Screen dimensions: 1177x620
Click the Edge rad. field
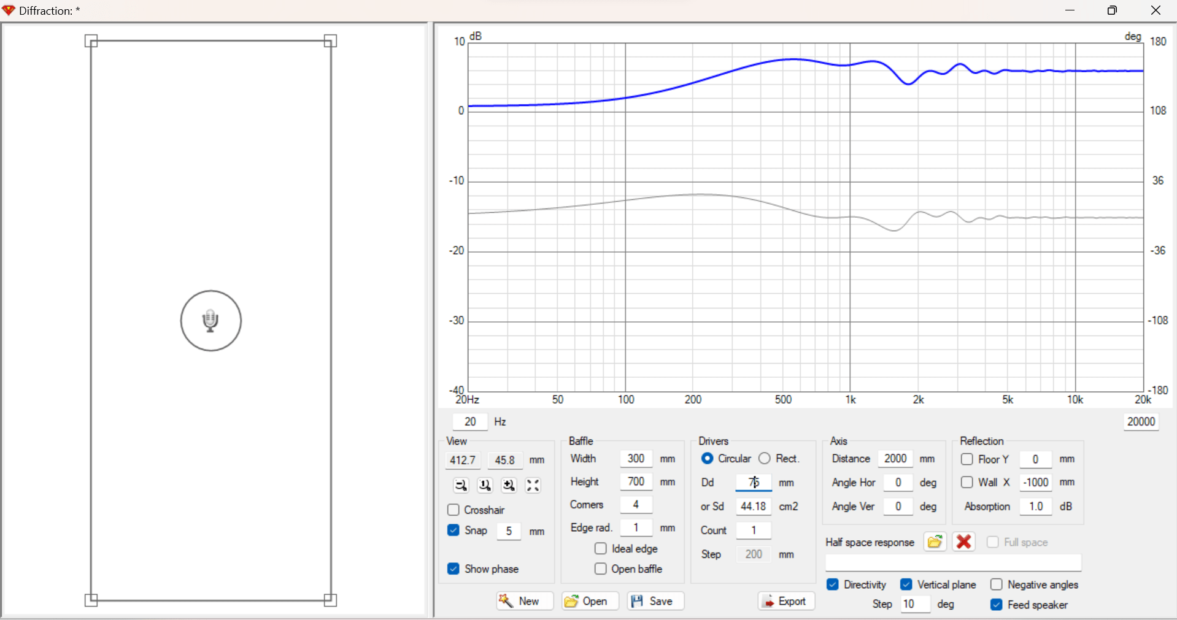[636, 527]
